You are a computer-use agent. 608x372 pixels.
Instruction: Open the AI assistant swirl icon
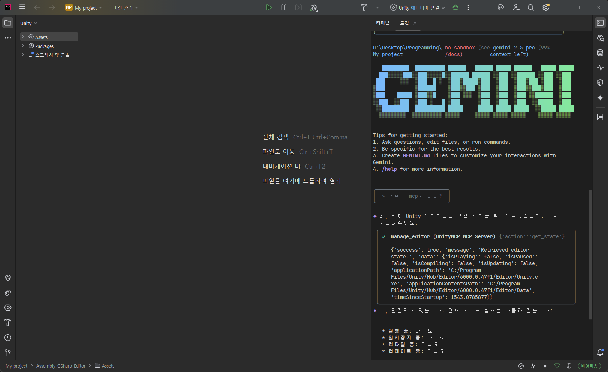coord(501,7)
